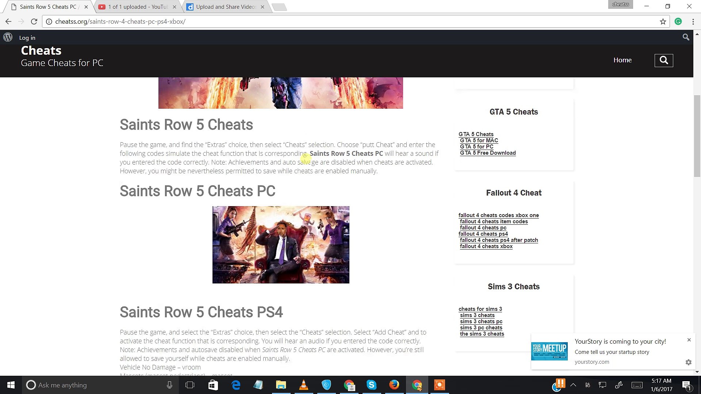Open notification settings gear icon
This screenshot has height=394, width=701.
click(688, 362)
